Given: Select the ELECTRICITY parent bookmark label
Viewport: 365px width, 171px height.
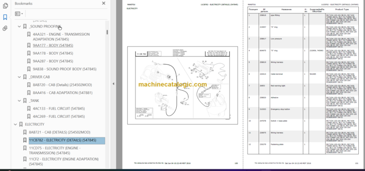Looking at the screenshot, I should pos(34,124).
